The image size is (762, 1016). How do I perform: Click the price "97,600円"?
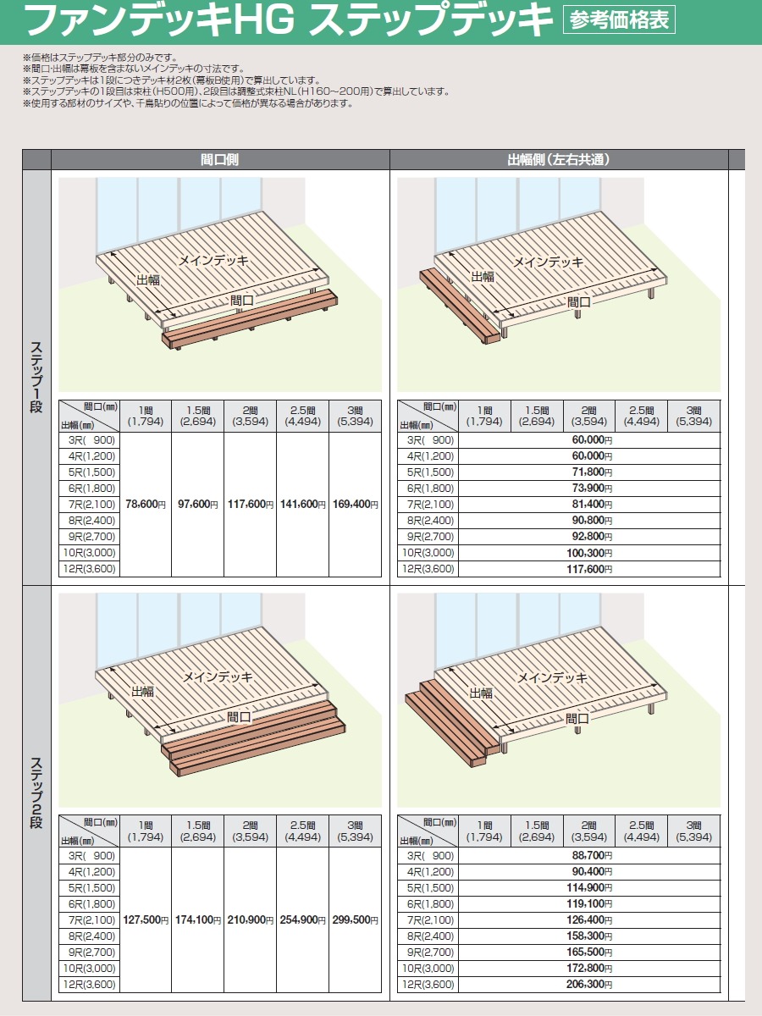click(x=198, y=505)
